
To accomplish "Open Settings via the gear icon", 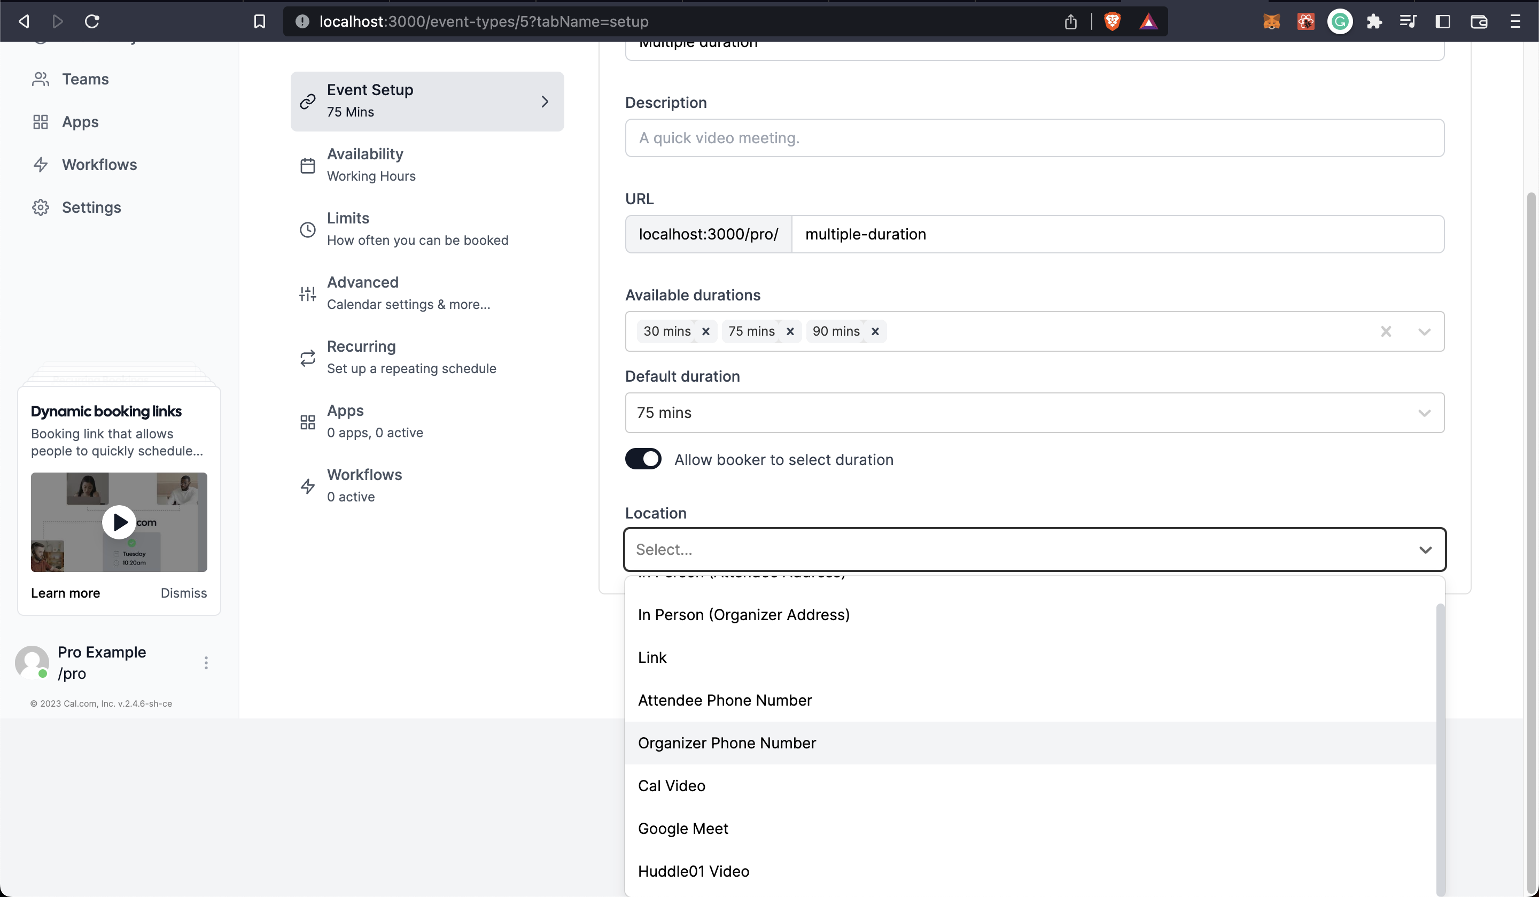I will (x=40, y=207).
